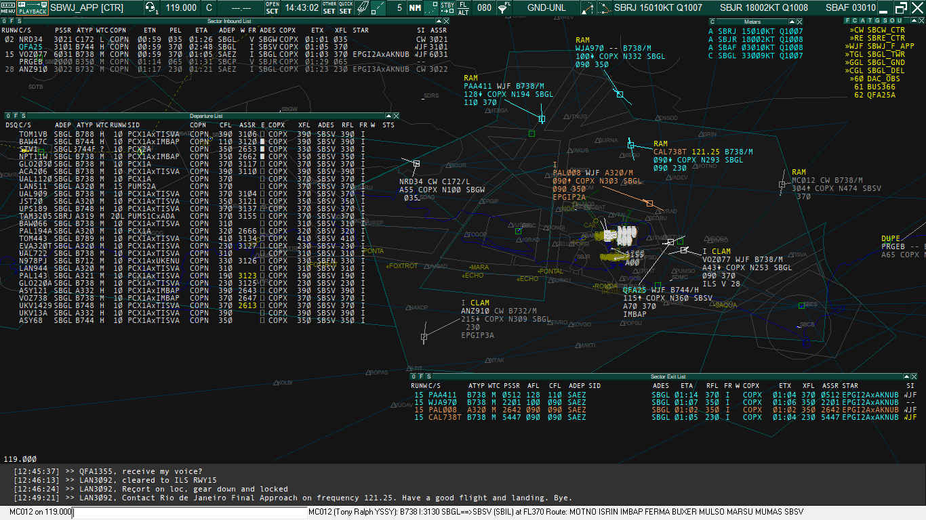The image size is (926, 520).
Task: Click the command line input field
Action: tap(190, 513)
